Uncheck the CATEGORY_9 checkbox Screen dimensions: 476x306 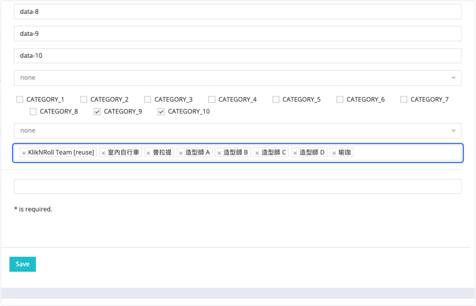pos(97,112)
